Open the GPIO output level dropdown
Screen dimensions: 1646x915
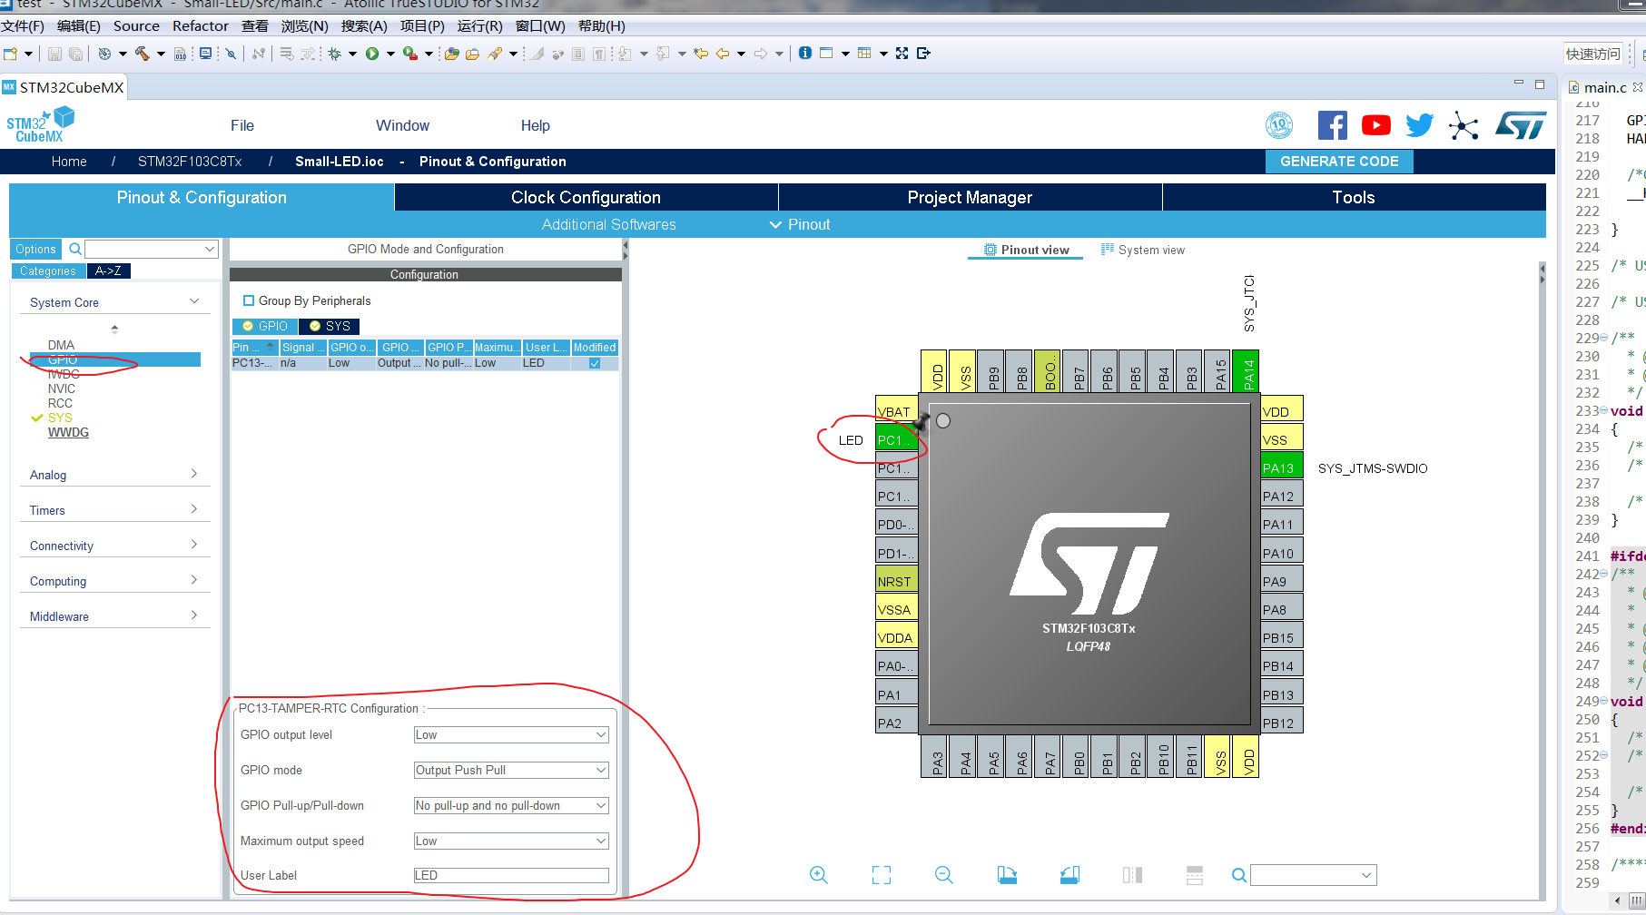(x=511, y=734)
